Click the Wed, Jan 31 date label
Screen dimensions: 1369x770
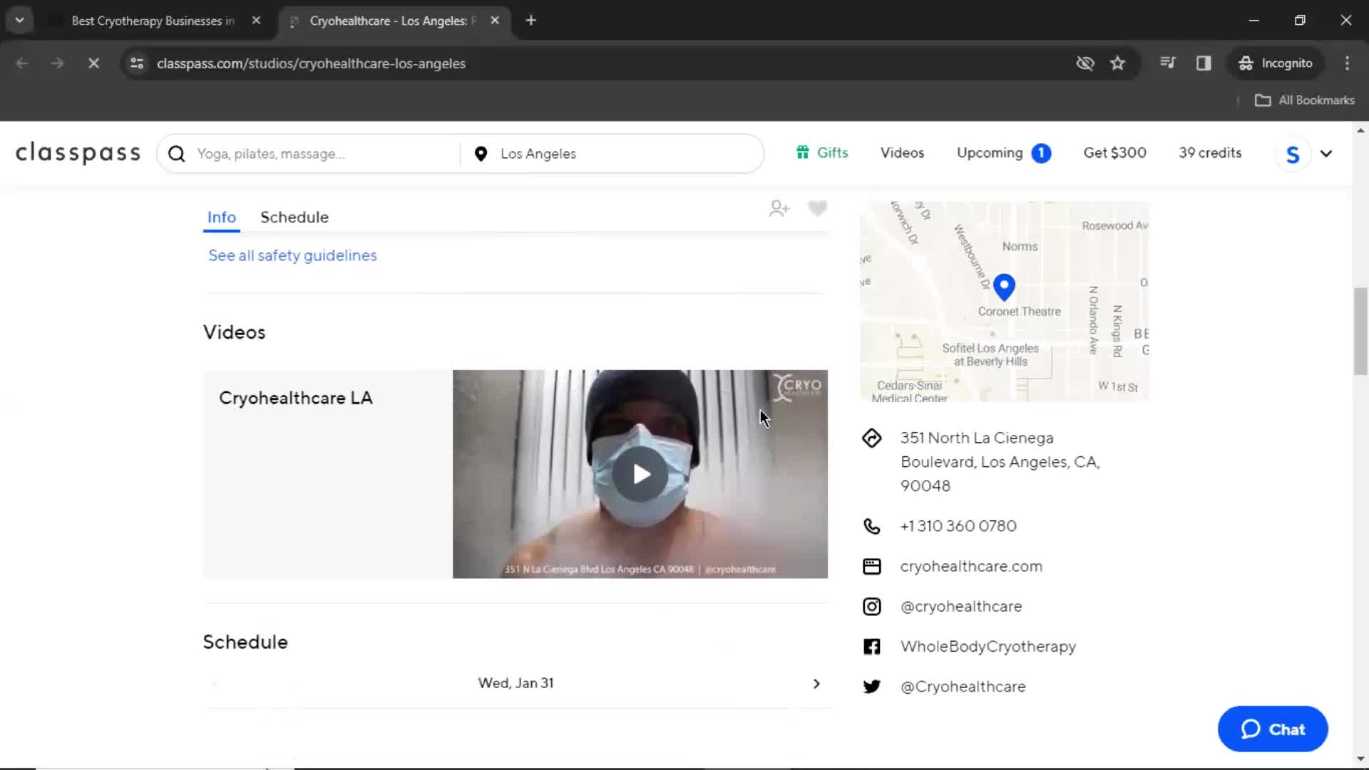click(x=516, y=683)
